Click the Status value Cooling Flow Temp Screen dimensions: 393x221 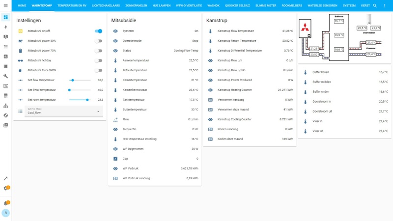(x=186, y=51)
